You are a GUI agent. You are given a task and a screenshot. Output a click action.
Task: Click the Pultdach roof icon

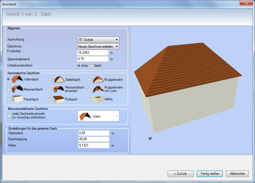(x=59, y=99)
